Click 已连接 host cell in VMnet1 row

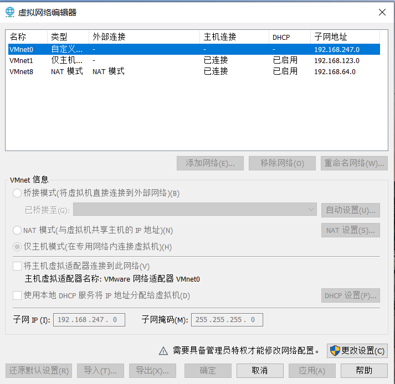tap(216, 60)
